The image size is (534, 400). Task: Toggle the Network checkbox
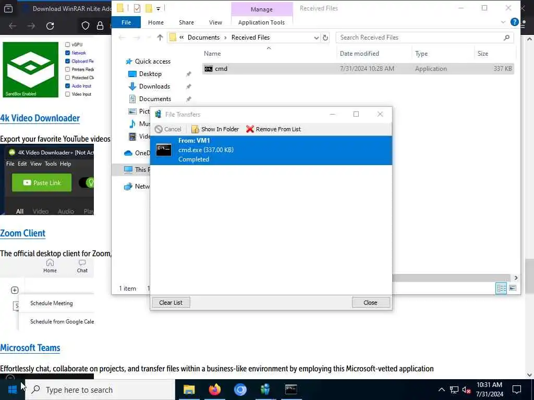pos(67,53)
